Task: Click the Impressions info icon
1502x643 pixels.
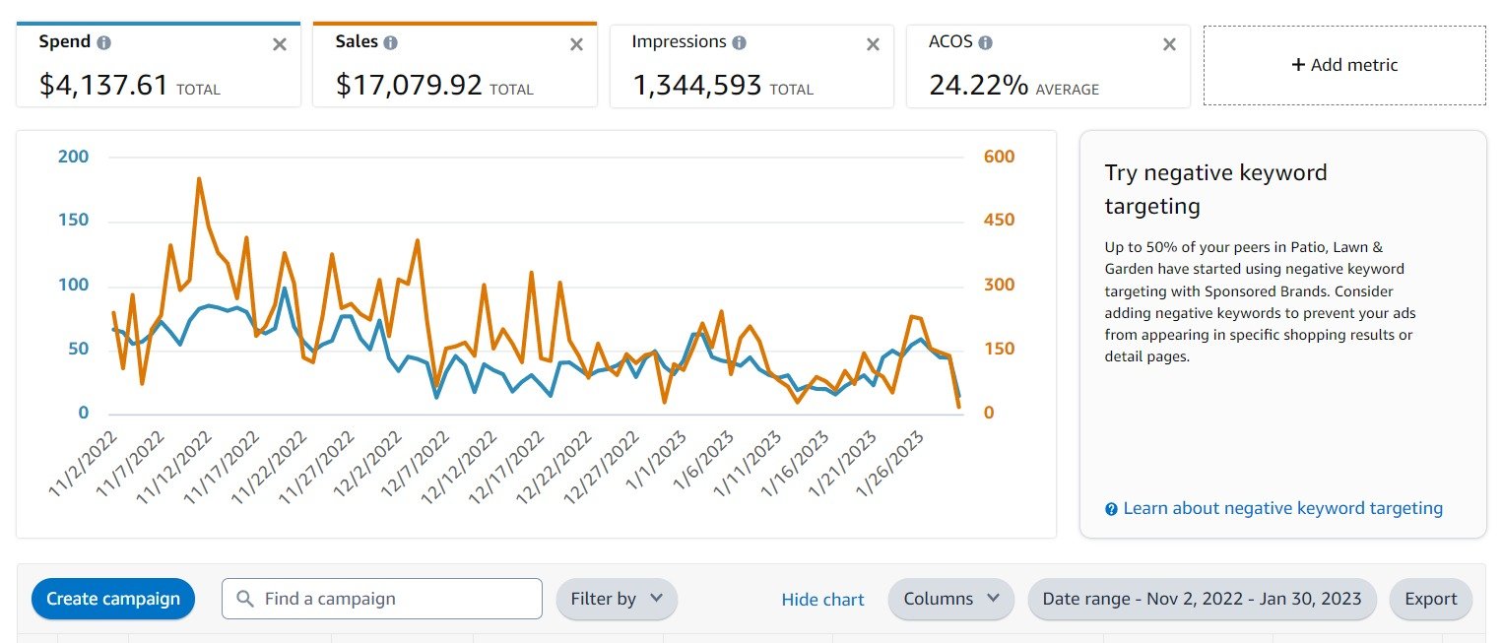Action: (740, 43)
